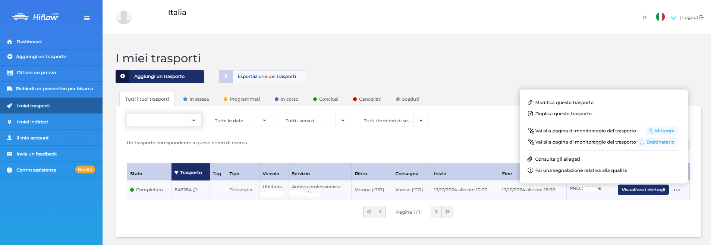The width and height of the screenshot is (711, 245).
Task: Switch to Programmati tab
Action: [x=242, y=99]
